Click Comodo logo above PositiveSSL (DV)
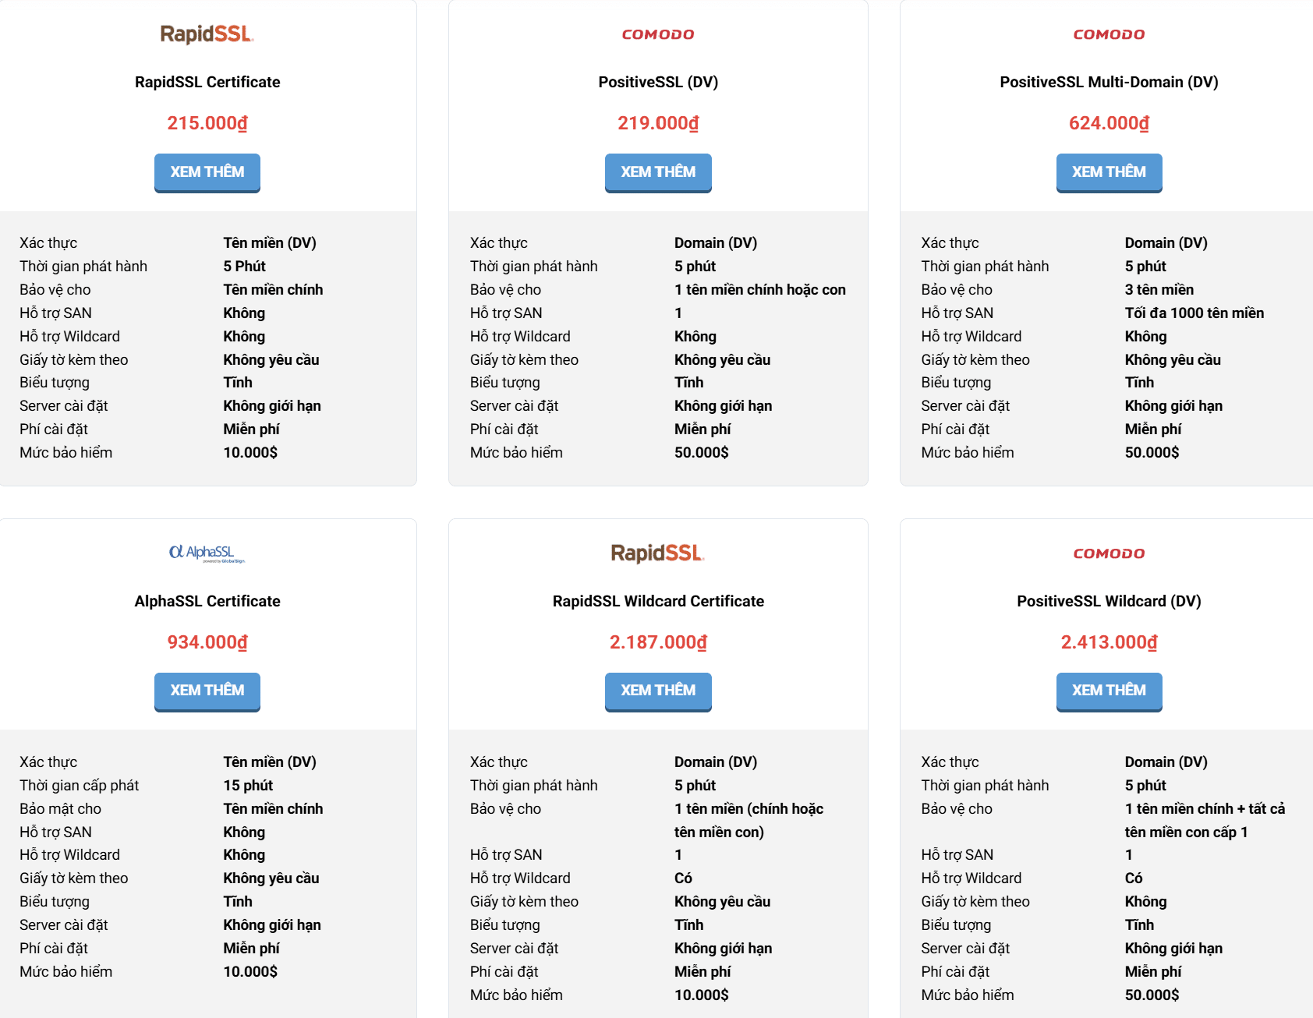This screenshot has height=1018, width=1313. pos(658,34)
